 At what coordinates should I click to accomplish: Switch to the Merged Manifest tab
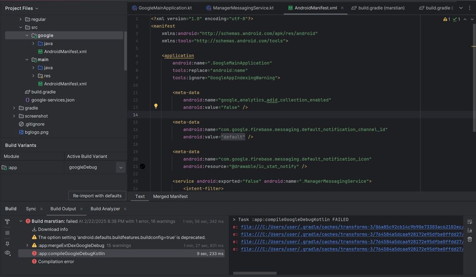[x=170, y=196]
